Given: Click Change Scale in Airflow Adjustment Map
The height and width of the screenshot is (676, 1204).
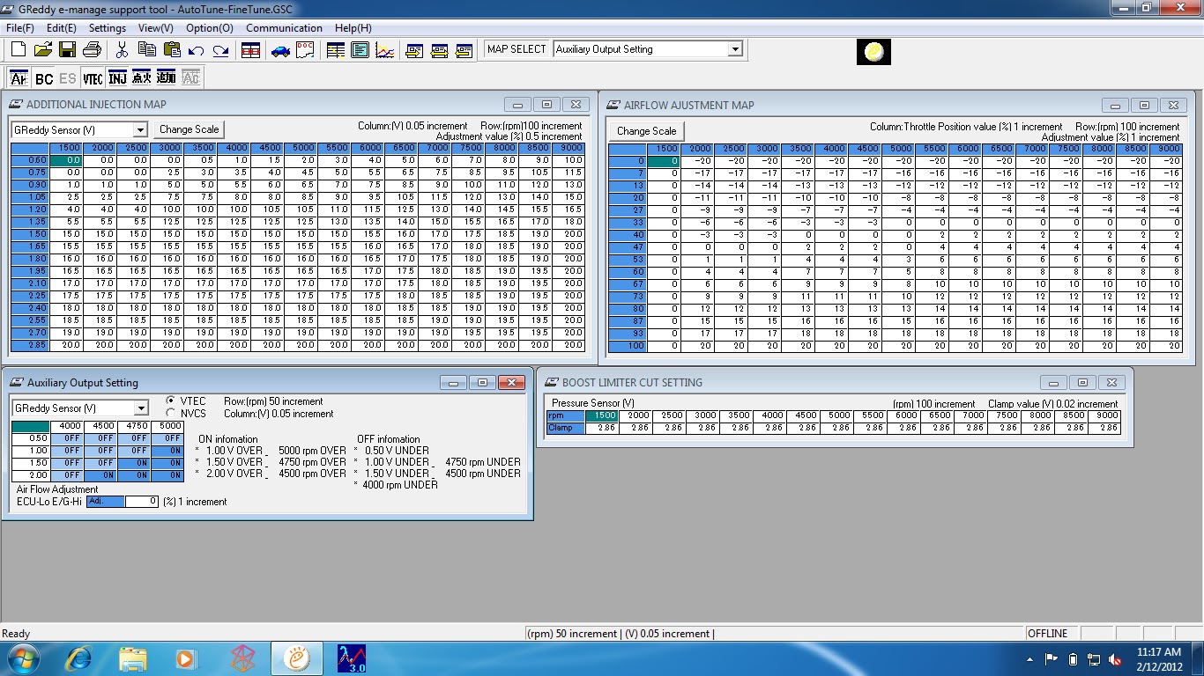Looking at the screenshot, I should (646, 131).
